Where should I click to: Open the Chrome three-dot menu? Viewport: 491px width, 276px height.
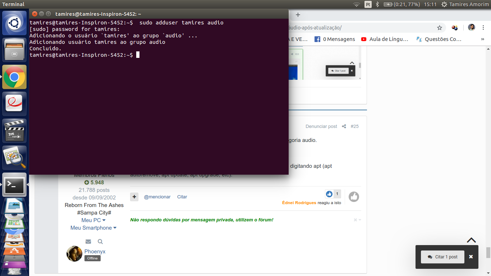point(483,28)
